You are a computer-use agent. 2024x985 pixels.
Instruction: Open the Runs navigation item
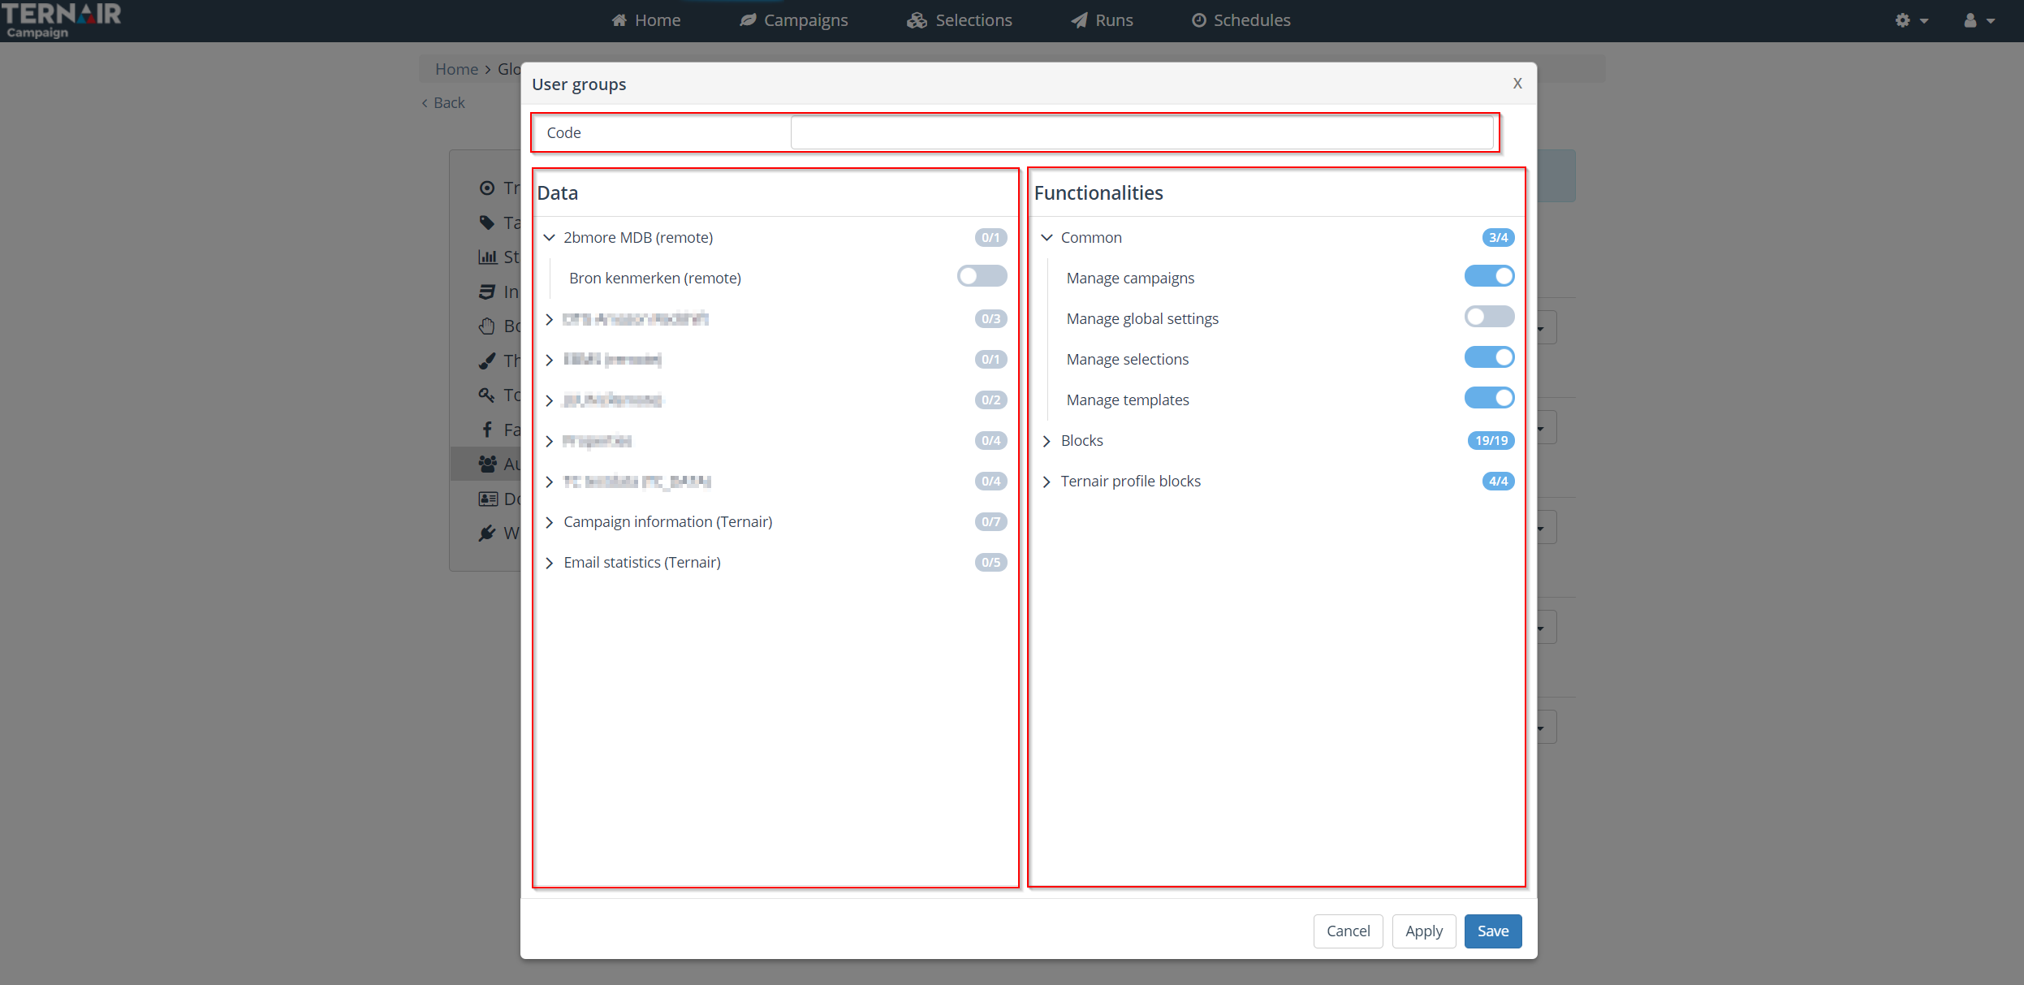pyautogui.click(x=1102, y=20)
